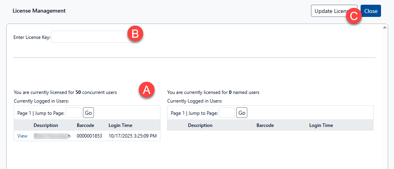Close the License Management dialog

tap(371, 11)
